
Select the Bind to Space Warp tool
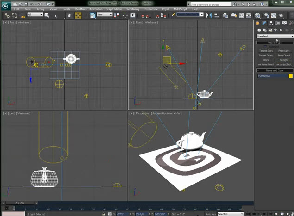[23, 16]
